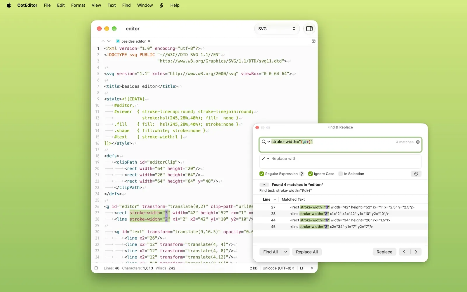Change Unicode (UTF-8) encoding popup
This screenshot has width=467, height=292.
(x=278, y=268)
